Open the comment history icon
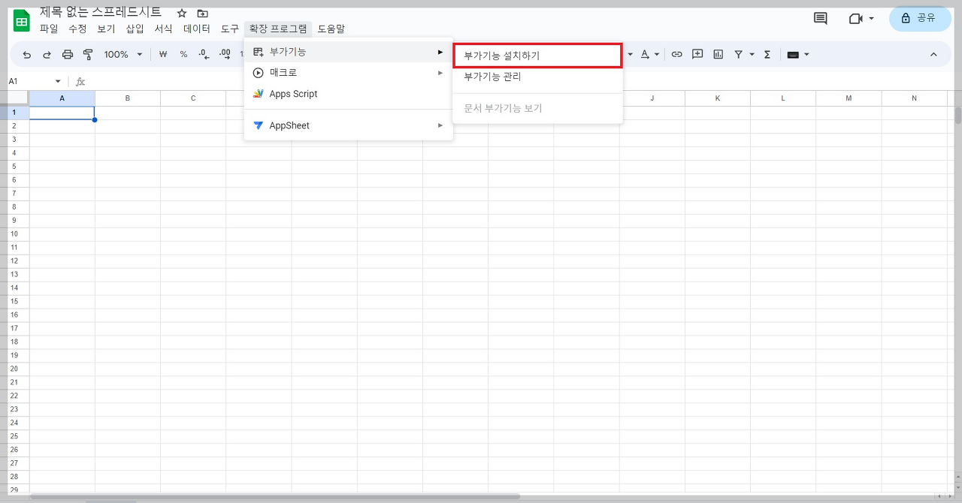The image size is (962, 503). point(821,18)
